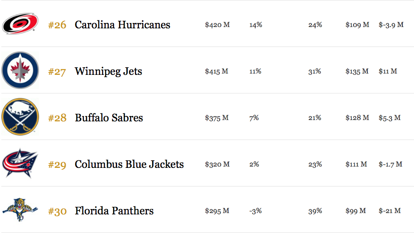Image resolution: width=414 pixels, height=233 pixels.
Task: Click the 39% figure for Florida
Action: pyautogui.click(x=315, y=211)
